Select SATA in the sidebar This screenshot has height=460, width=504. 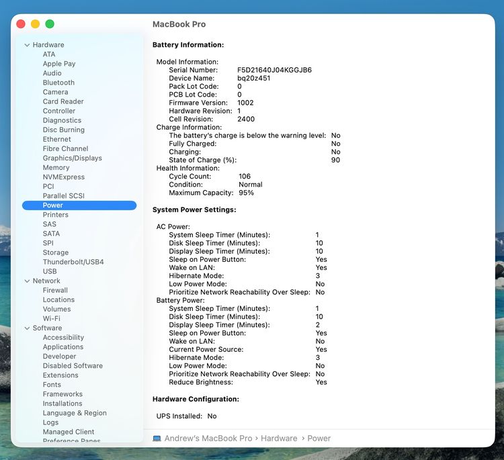click(x=51, y=234)
